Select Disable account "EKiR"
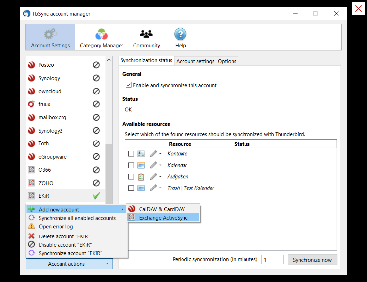Viewport: 367px width, 282px height. click(x=76, y=245)
